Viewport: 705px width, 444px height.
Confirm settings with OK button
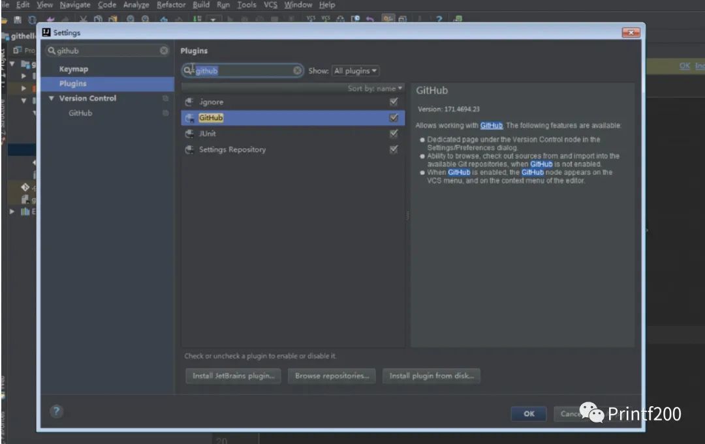[x=529, y=413]
